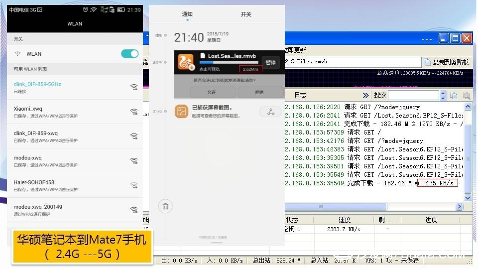Tap the Wi-Fi signal icon beside dlink_DIR-859-5GHz
The image size is (478, 269).
pyautogui.click(x=134, y=87)
